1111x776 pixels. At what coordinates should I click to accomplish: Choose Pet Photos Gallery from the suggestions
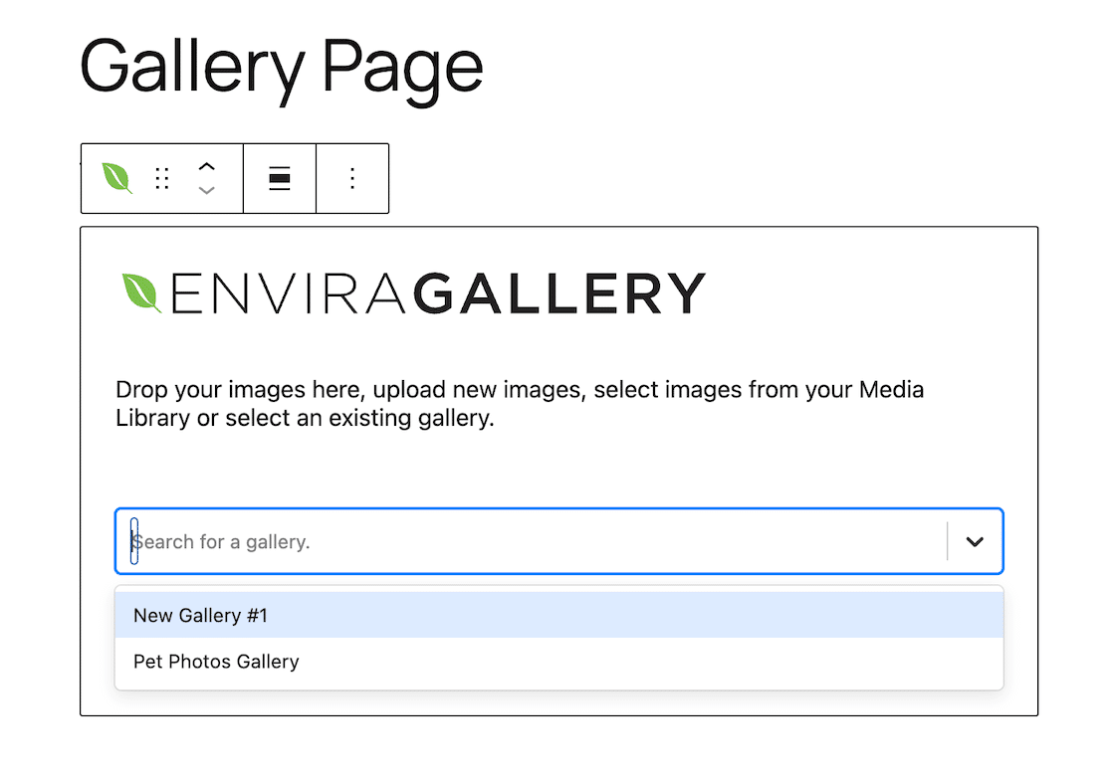click(x=216, y=661)
